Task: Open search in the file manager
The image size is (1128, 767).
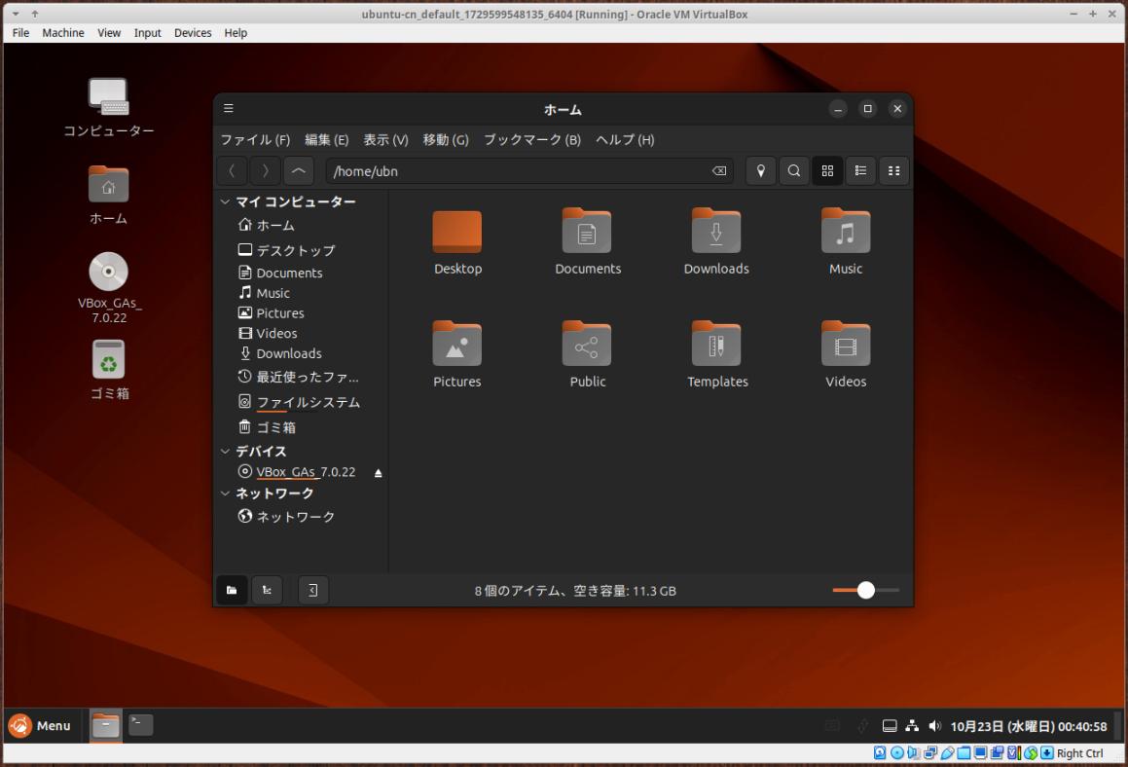Action: point(793,171)
